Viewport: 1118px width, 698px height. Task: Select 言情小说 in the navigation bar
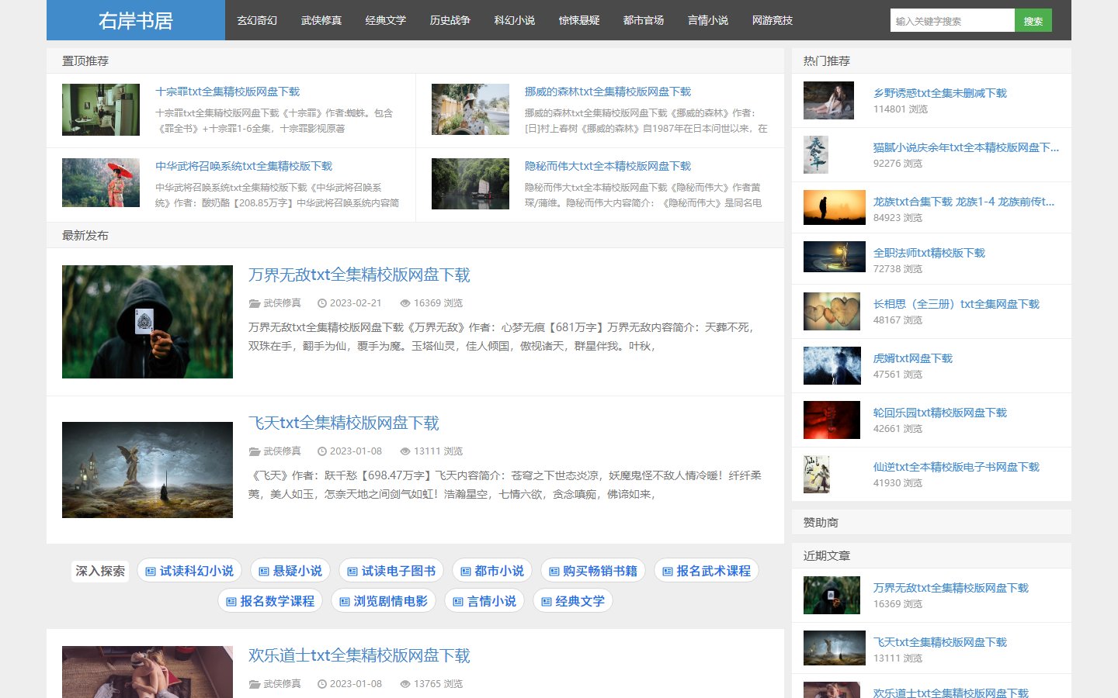(708, 20)
